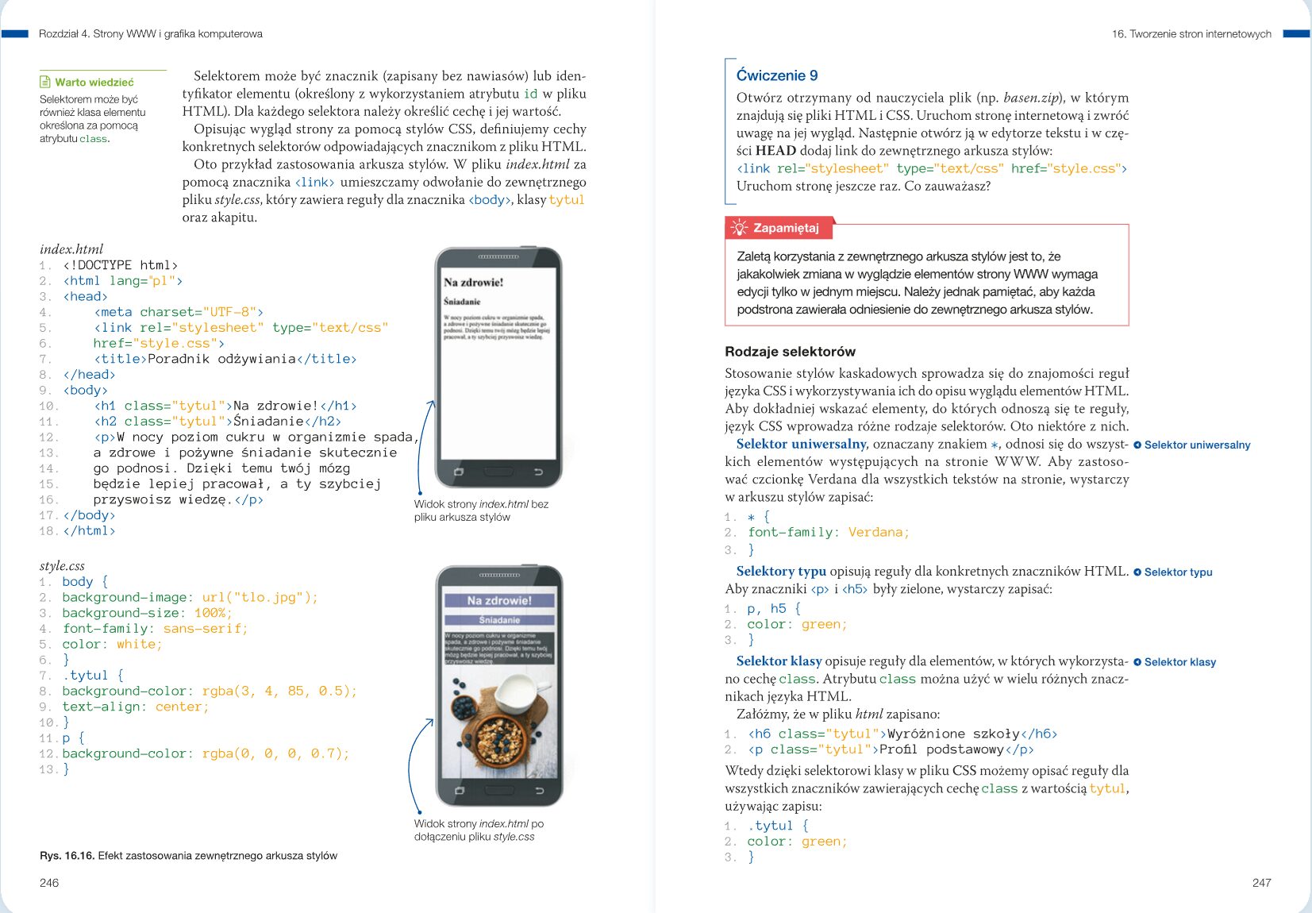Image resolution: width=1312 pixels, height=913 pixels.
Task: Tap the back arrow on the styled phone
Action: [539, 791]
